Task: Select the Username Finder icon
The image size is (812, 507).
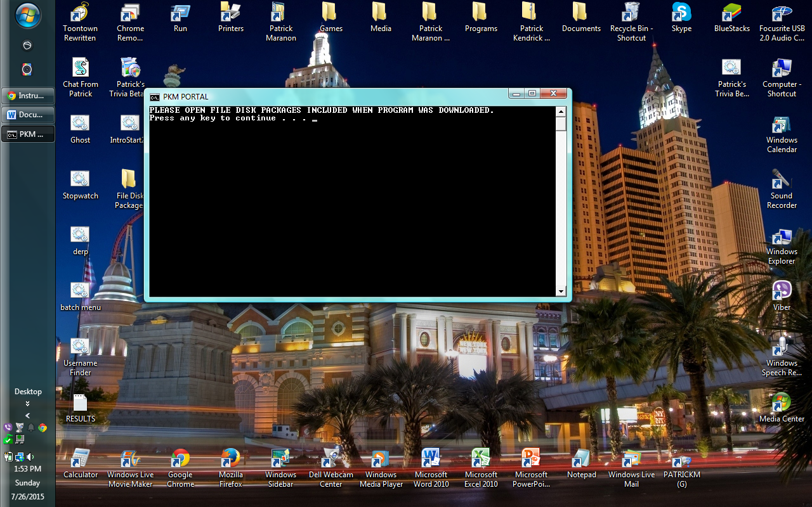Action: pyautogui.click(x=80, y=356)
